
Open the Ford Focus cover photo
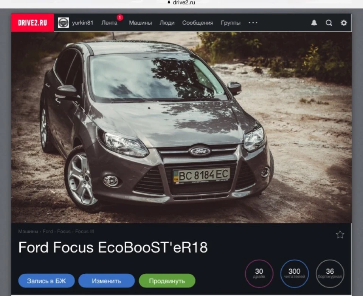point(181,127)
